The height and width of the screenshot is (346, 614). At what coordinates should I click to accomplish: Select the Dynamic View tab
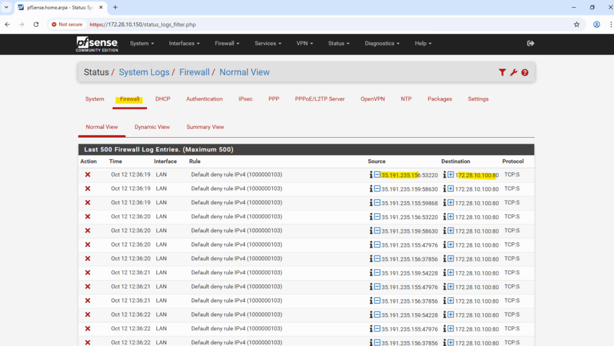coord(152,127)
